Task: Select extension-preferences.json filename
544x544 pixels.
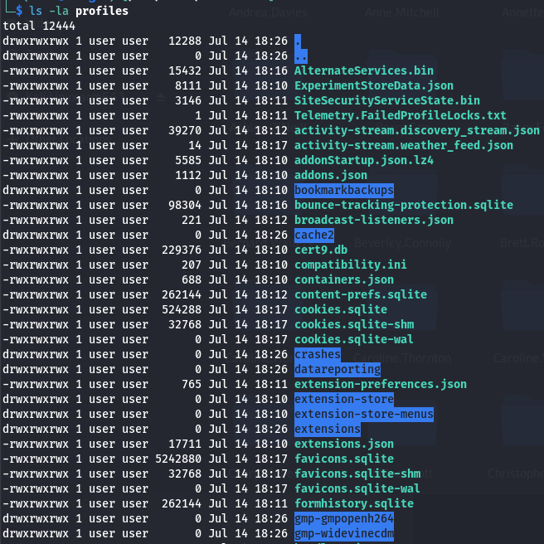Action: pos(381,384)
